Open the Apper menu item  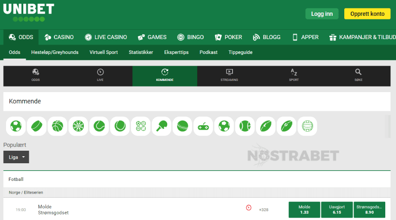tap(305, 37)
